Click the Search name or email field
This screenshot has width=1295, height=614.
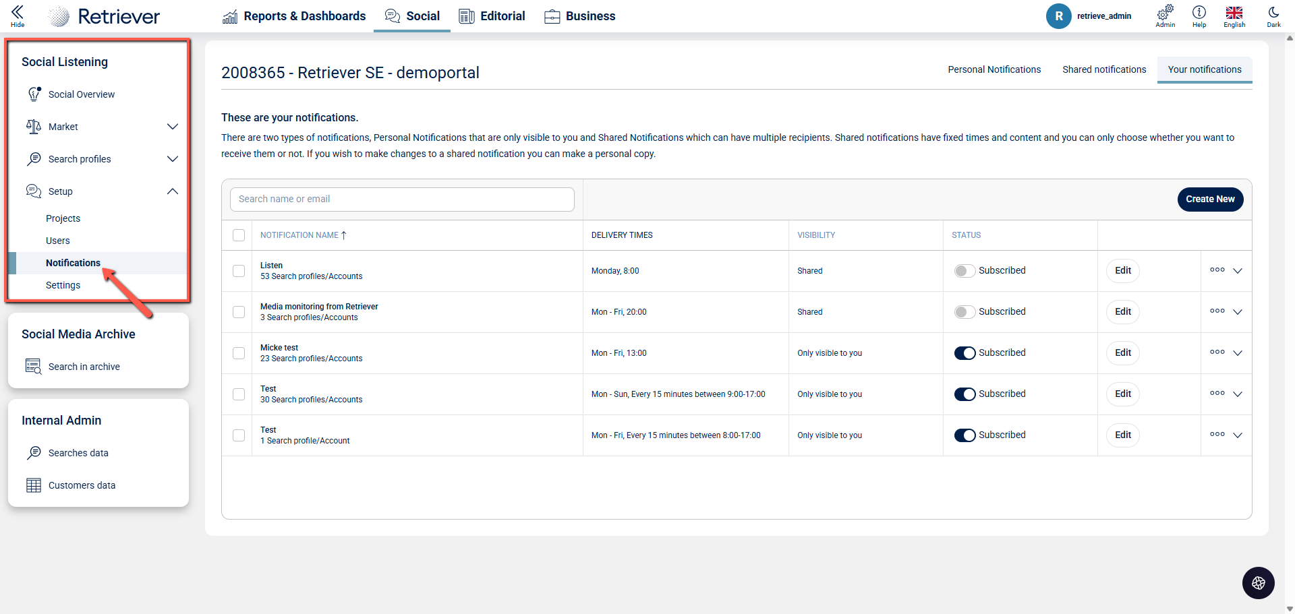click(x=402, y=199)
